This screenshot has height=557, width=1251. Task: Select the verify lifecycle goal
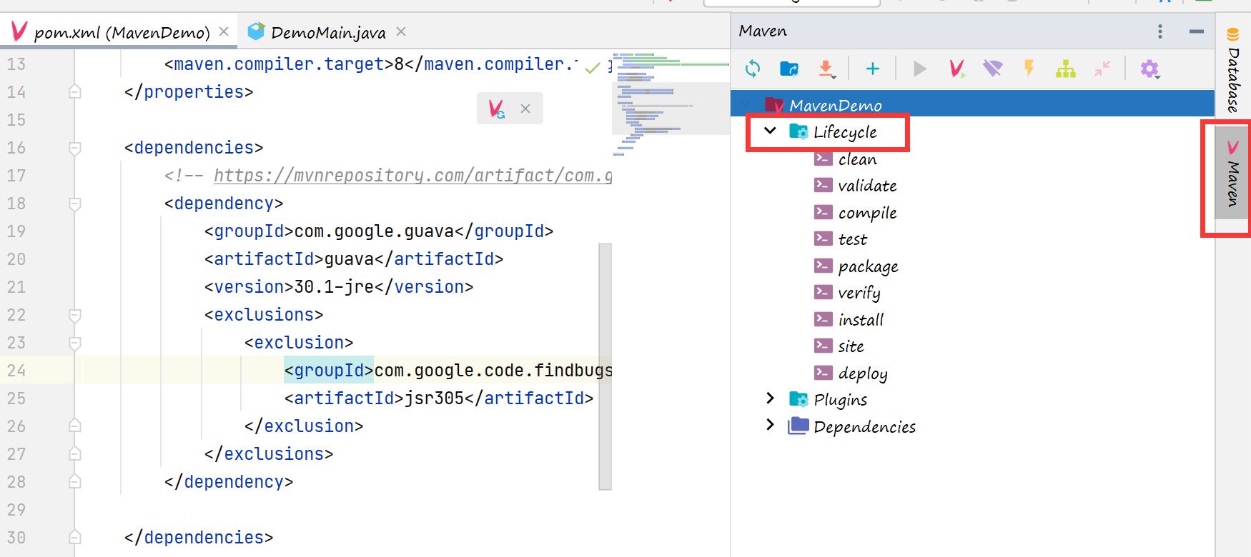coord(859,293)
